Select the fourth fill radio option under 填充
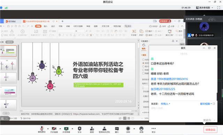 click(x=143, y=70)
